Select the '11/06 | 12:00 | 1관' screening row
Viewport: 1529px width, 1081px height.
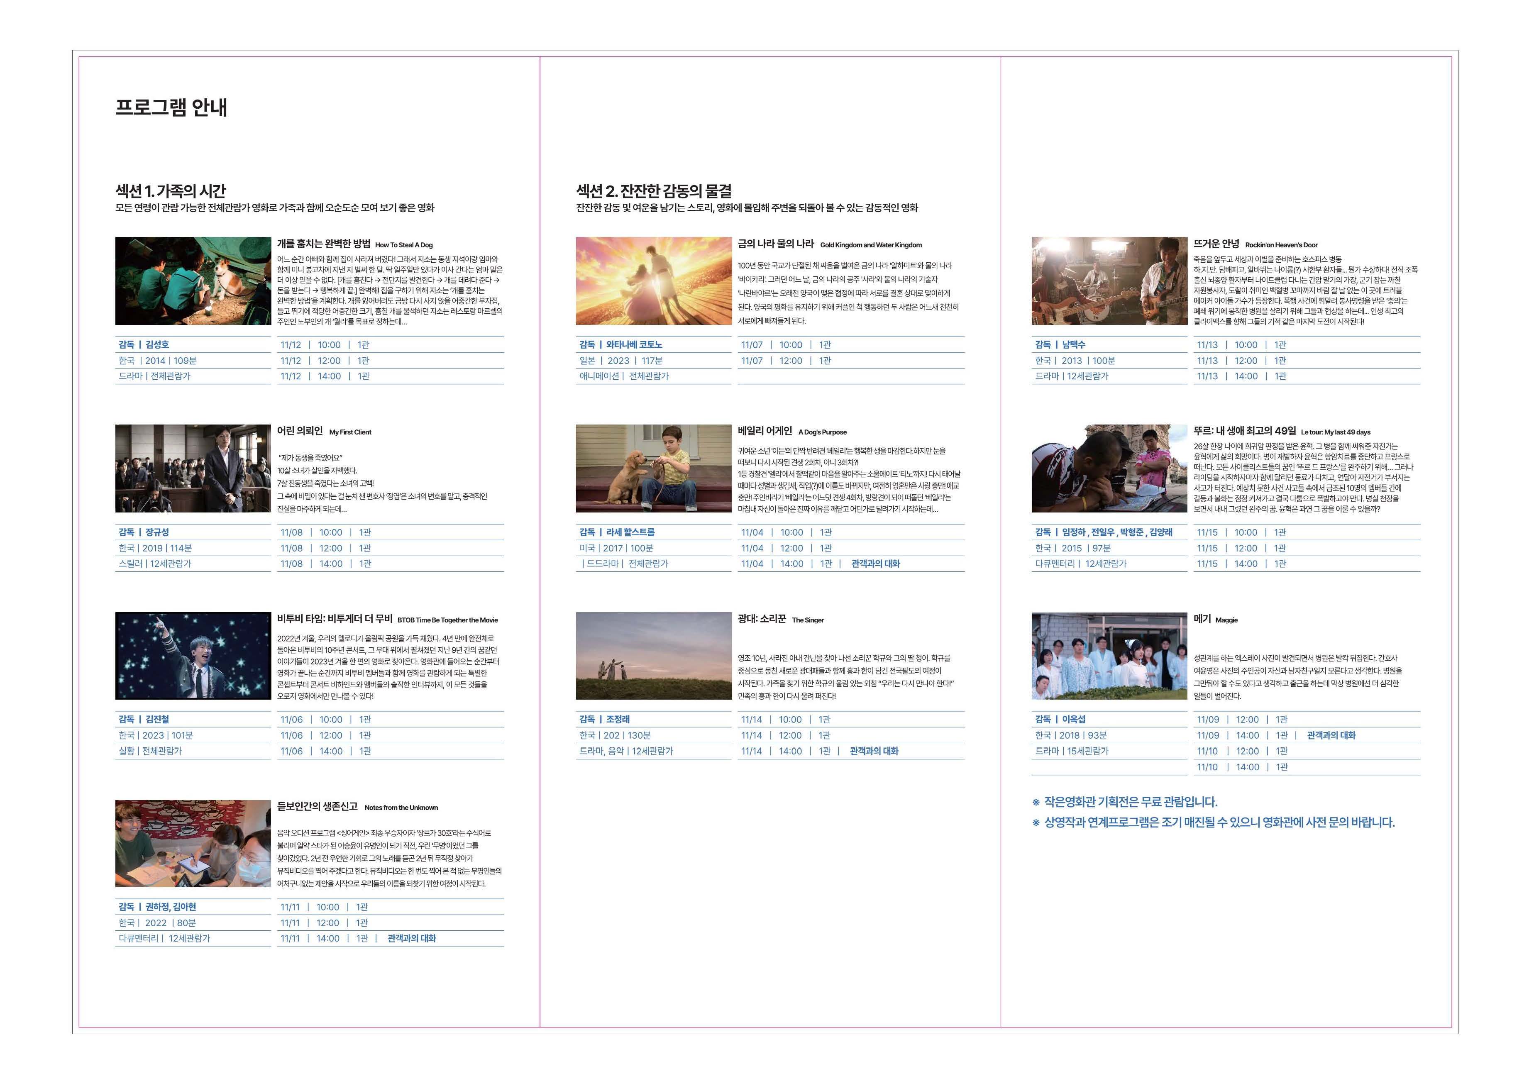coord(390,735)
